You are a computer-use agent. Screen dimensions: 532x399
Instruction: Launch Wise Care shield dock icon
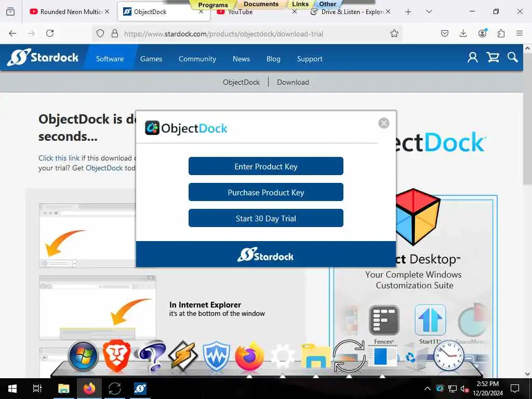point(216,356)
